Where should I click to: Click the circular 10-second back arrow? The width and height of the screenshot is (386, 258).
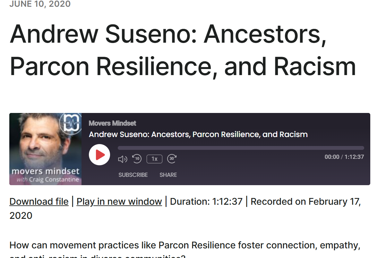tap(137, 159)
